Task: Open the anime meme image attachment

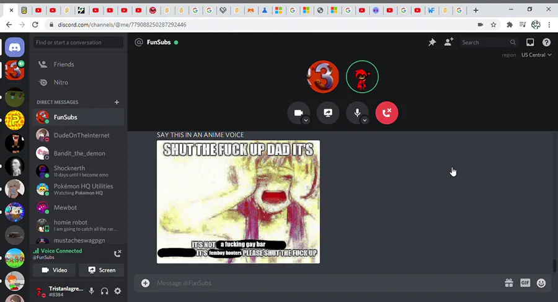Action: [x=238, y=202]
